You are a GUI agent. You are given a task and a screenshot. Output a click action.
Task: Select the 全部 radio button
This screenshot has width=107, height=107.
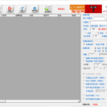[86, 33]
